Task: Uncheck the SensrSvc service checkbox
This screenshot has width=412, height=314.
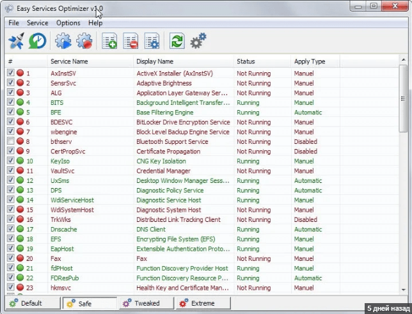Action: 10,82
